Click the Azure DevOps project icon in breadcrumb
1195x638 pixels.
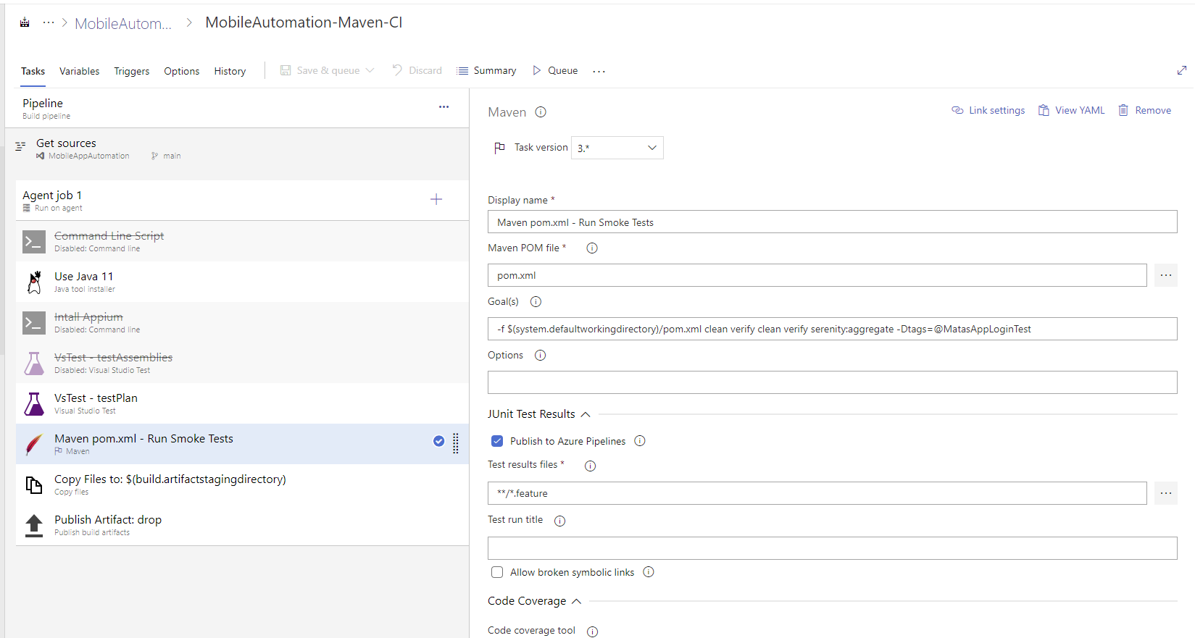(x=25, y=22)
